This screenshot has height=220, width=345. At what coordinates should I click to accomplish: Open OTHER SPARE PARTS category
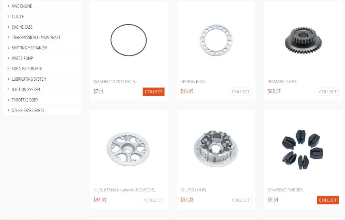(28, 110)
